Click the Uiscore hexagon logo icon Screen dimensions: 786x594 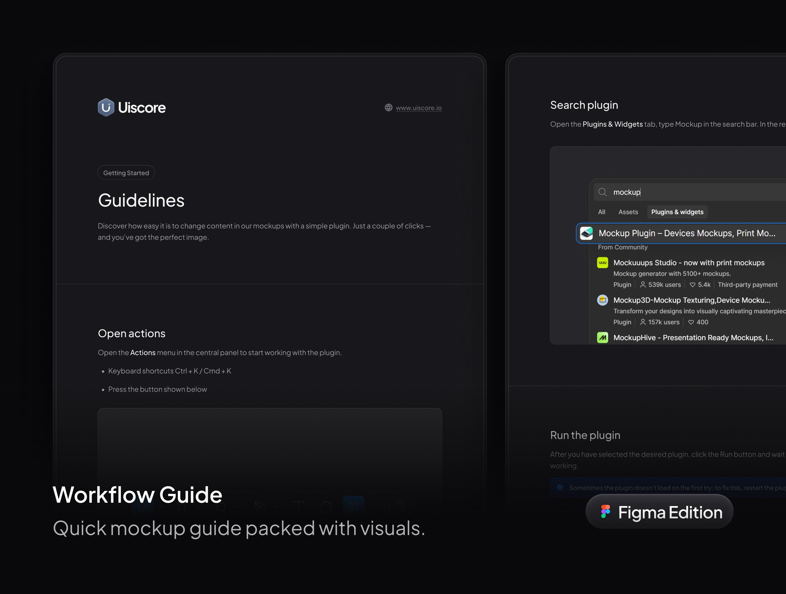click(x=106, y=107)
